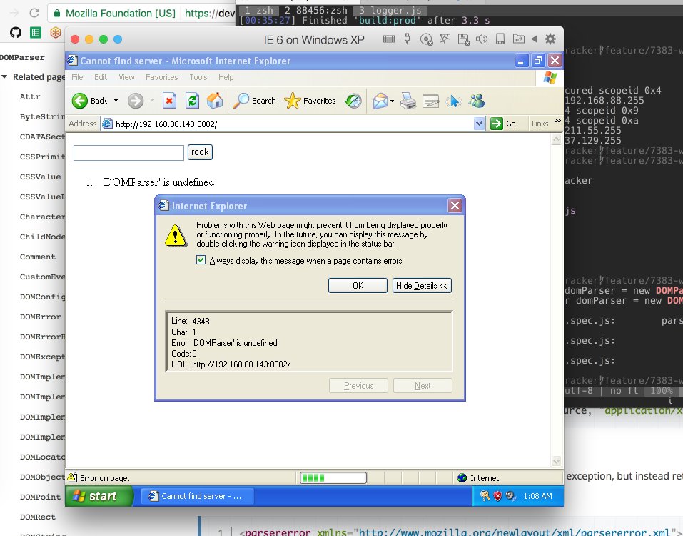This screenshot has height=536, width=683.
Task: Open the Attr link in MDN sidebar
Action: (x=30, y=96)
